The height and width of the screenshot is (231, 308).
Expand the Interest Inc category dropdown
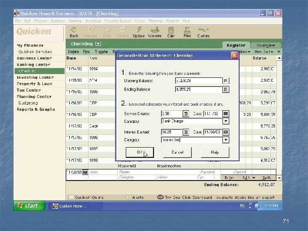226,140
